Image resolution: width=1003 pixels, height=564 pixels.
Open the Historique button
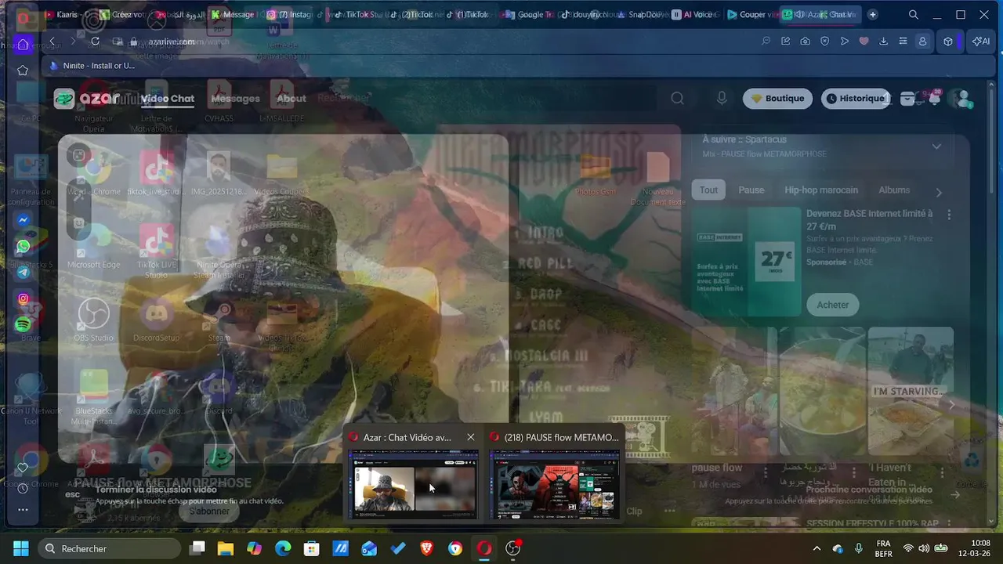(854, 99)
